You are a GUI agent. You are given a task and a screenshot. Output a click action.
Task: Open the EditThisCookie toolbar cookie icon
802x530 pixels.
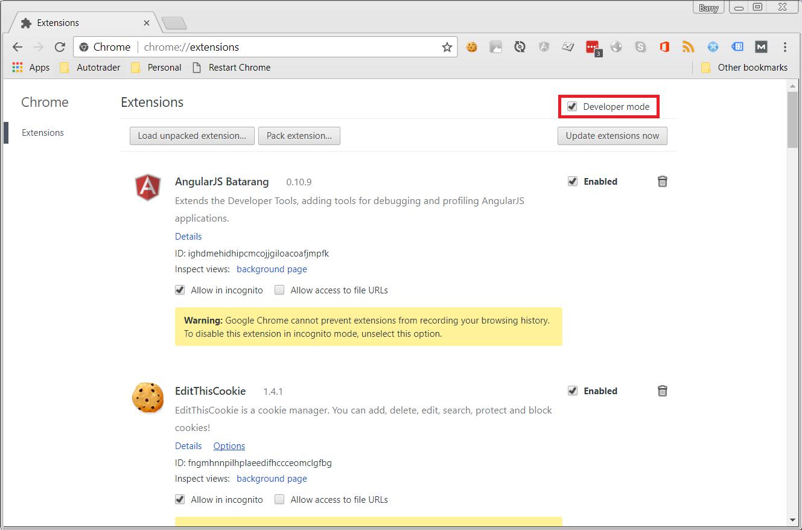pyautogui.click(x=472, y=46)
